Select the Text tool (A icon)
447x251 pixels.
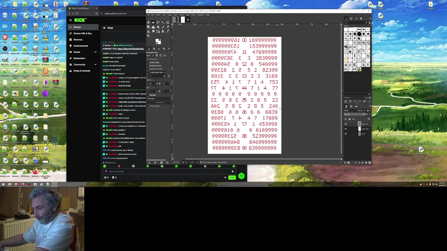click(163, 31)
